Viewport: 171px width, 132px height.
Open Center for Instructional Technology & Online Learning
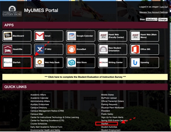pos(55,117)
